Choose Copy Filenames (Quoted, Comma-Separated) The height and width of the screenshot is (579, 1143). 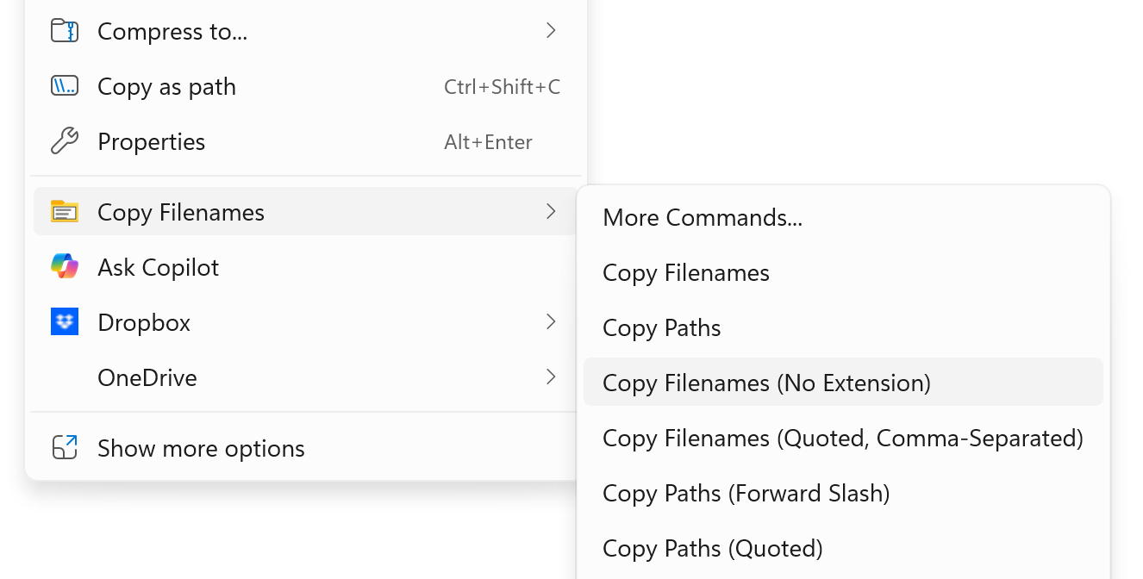point(842,438)
